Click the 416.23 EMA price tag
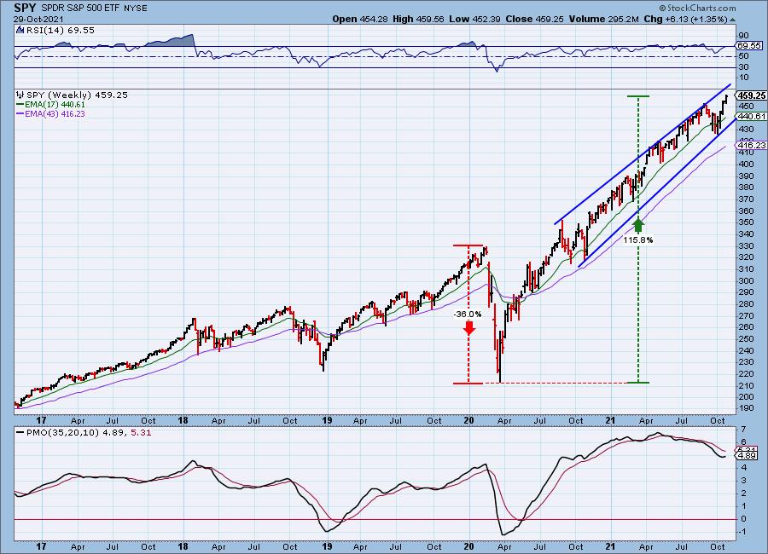 coord(751,146)
